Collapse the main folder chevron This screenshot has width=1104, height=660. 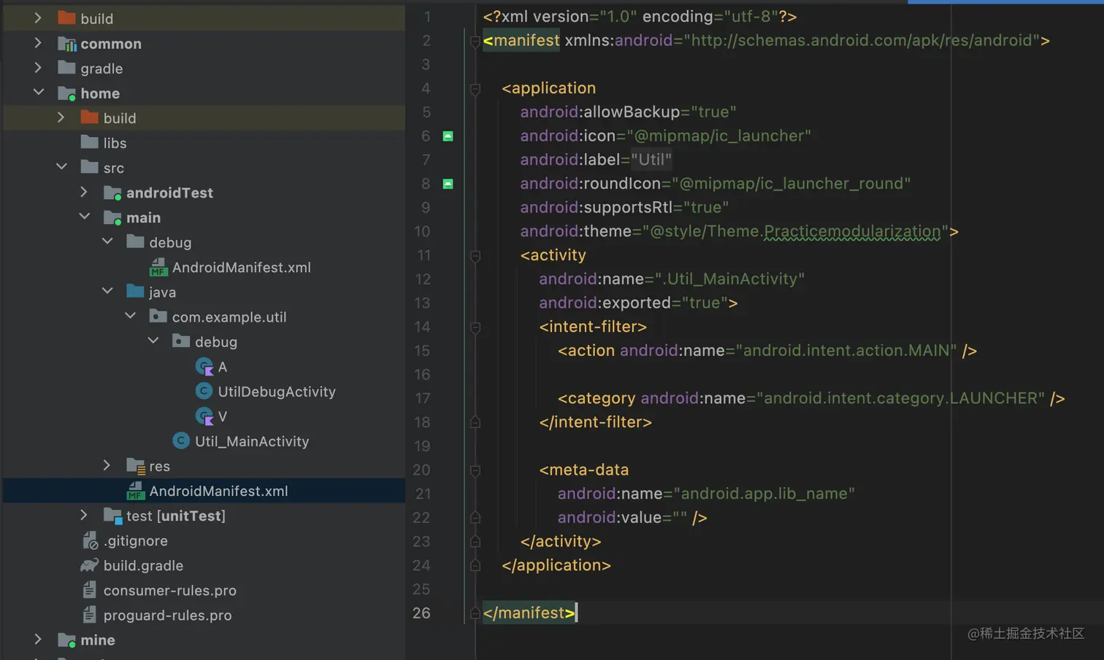coord(84,217)
